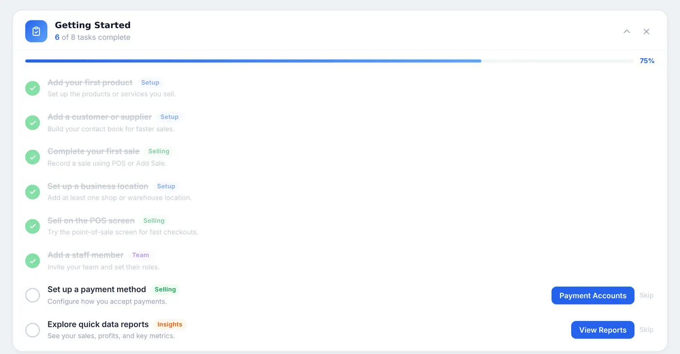Close the Getting Started checklist

pyautogui.click(x=646, y=32)
